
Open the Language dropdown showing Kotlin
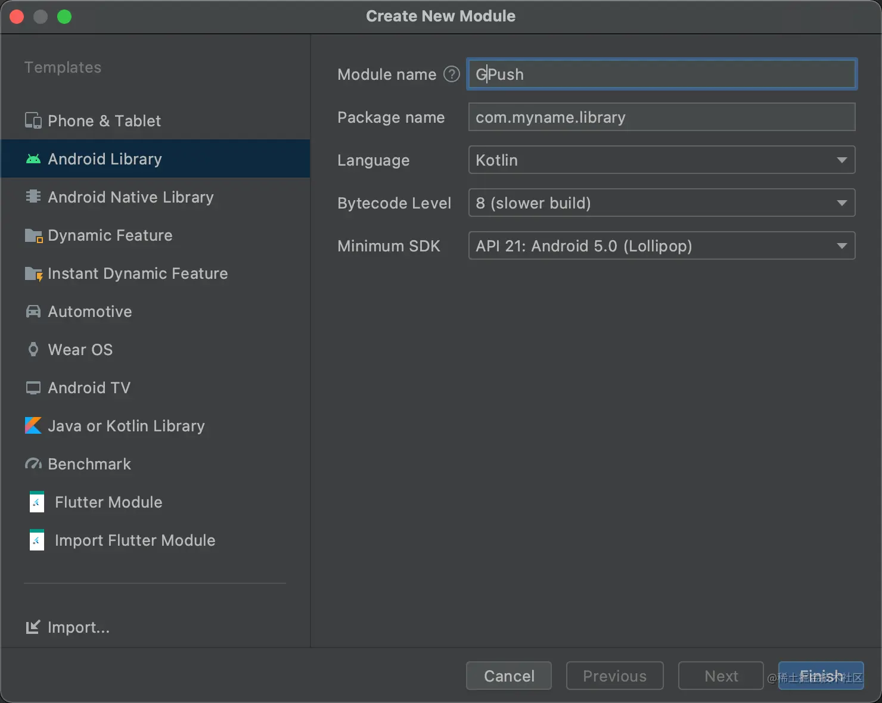[662, 160]
